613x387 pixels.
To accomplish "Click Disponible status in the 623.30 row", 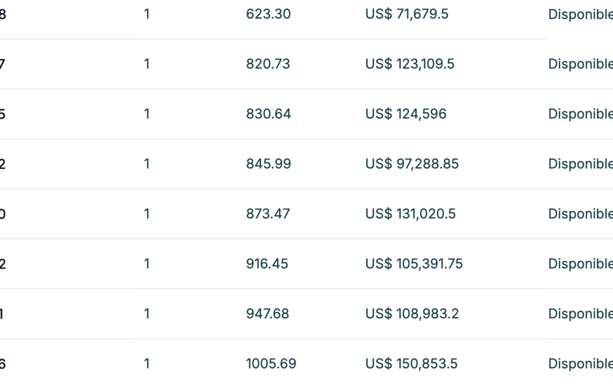I will point(580,14).
